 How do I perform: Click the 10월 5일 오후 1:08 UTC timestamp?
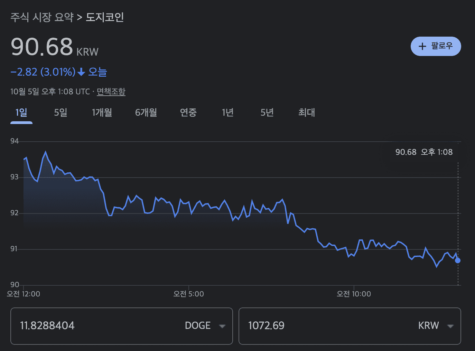50,92
